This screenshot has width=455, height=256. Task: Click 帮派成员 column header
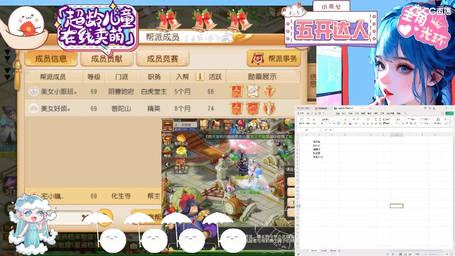53,77
